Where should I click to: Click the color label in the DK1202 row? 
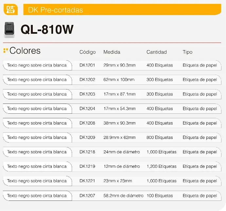[x=37, y=80]
